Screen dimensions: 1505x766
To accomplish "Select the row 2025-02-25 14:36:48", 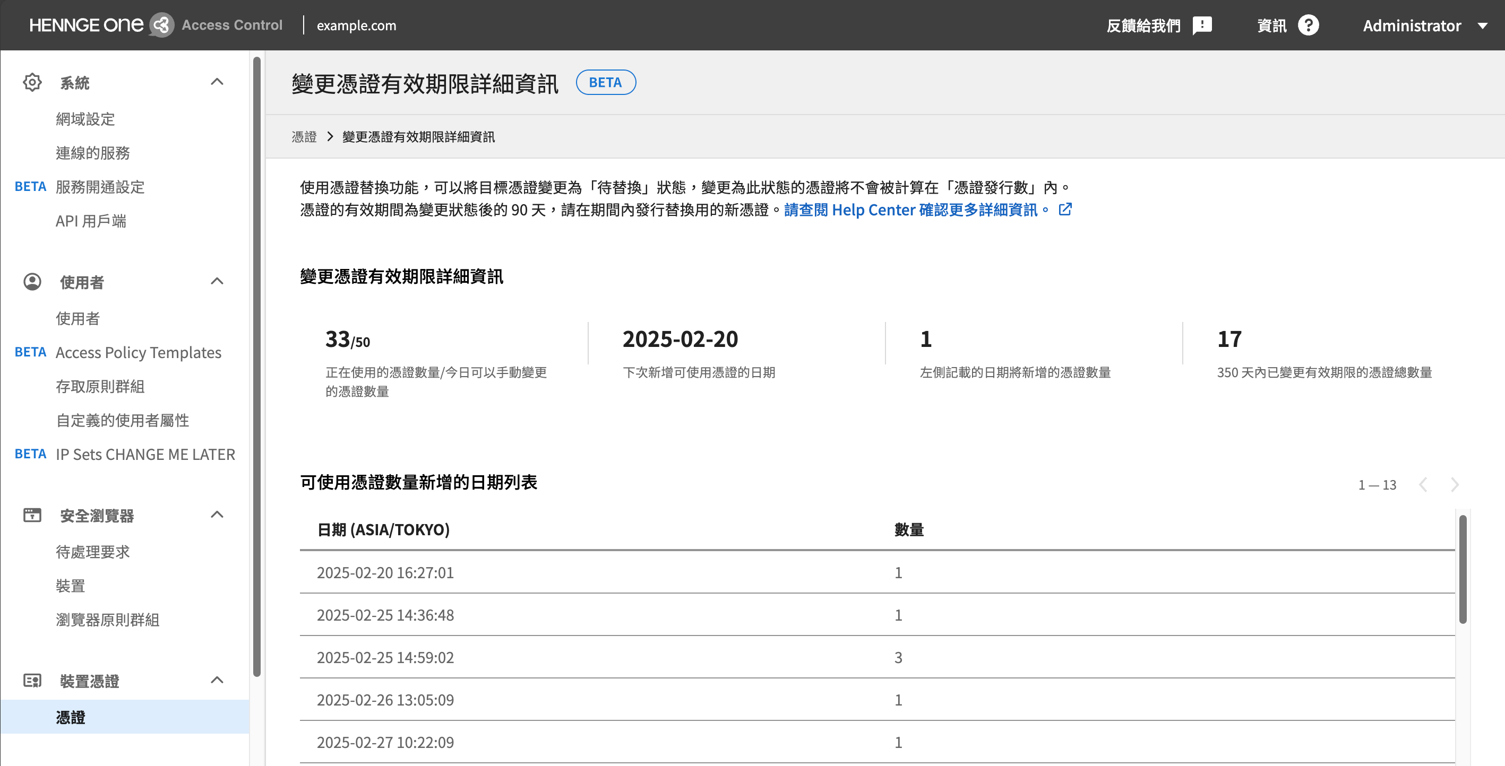I will [x=877, y=615].
